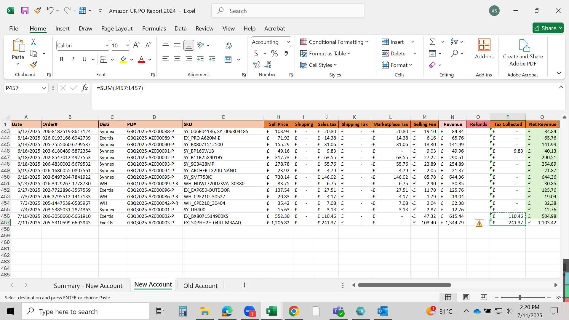Click the horizontal scrollbar thumb
This screenshot has height=320, width=569.
click(405, 285)
